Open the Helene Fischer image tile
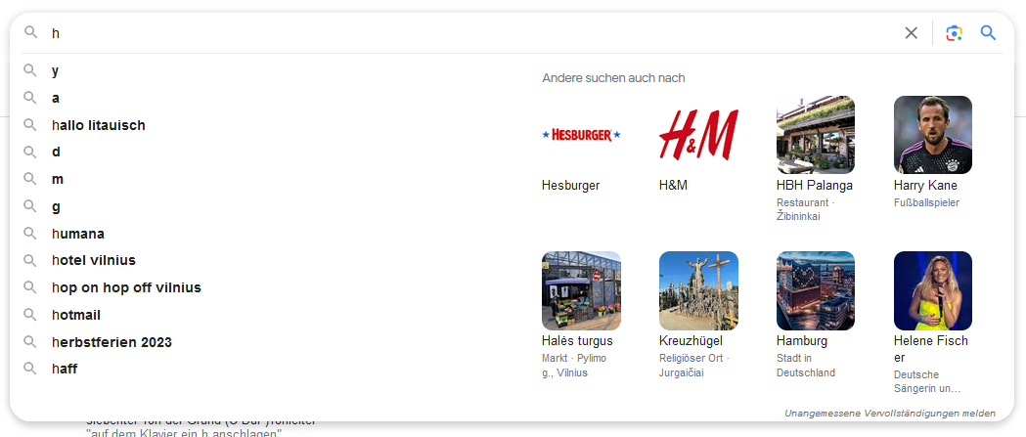The width and height of the screenshot is (1026, 437). [x=932, y=290]
